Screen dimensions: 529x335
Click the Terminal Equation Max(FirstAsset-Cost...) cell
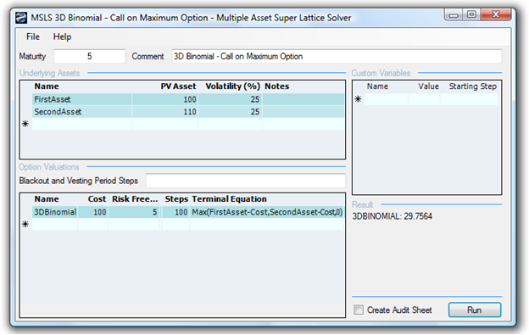point(267,212)
